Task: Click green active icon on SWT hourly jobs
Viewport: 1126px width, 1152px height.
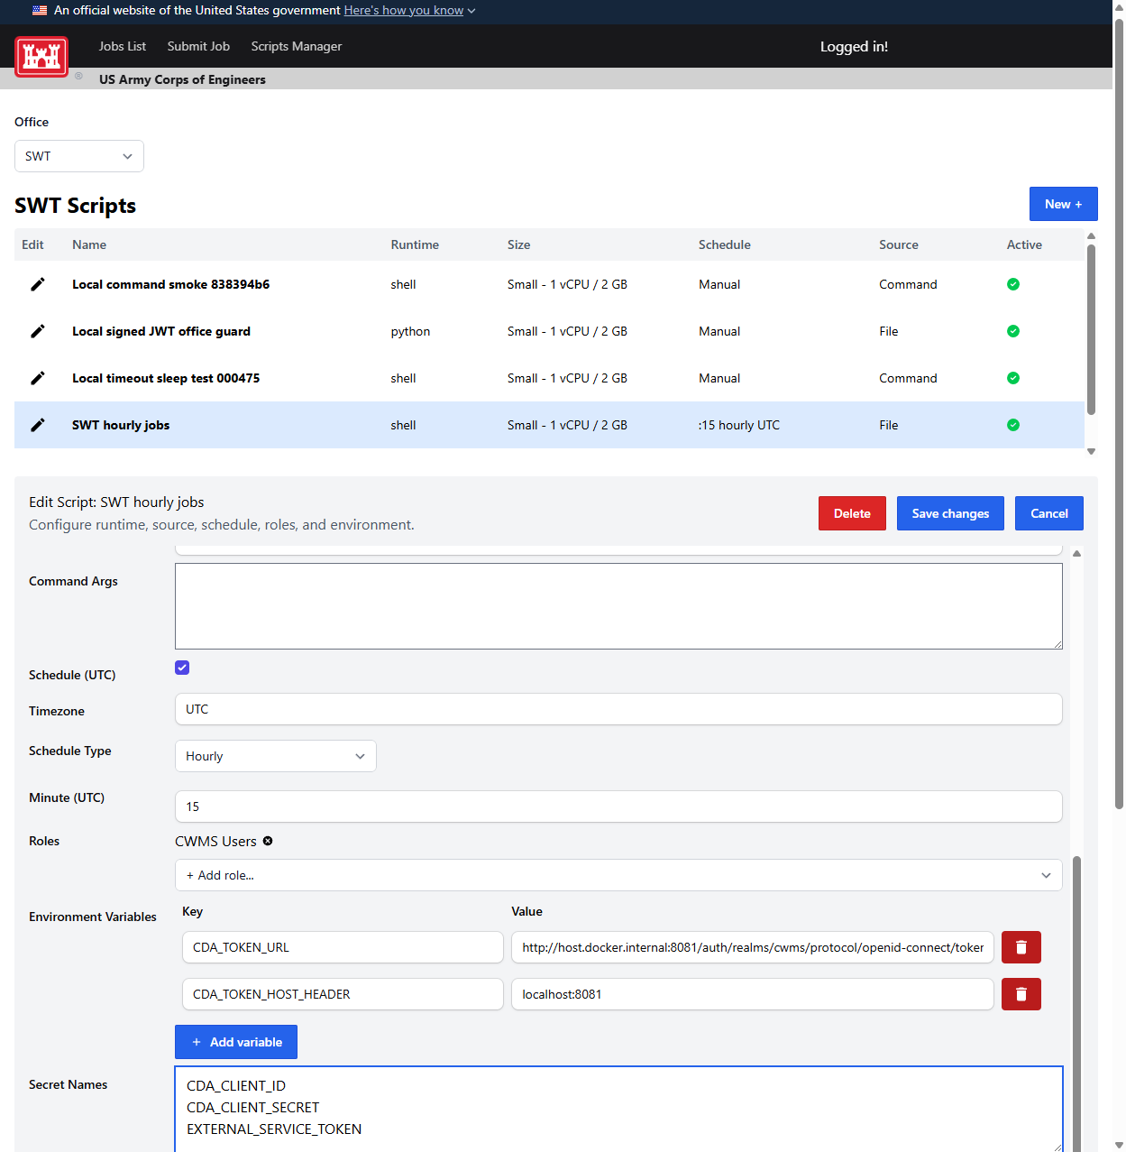Action: point(1013,425)
